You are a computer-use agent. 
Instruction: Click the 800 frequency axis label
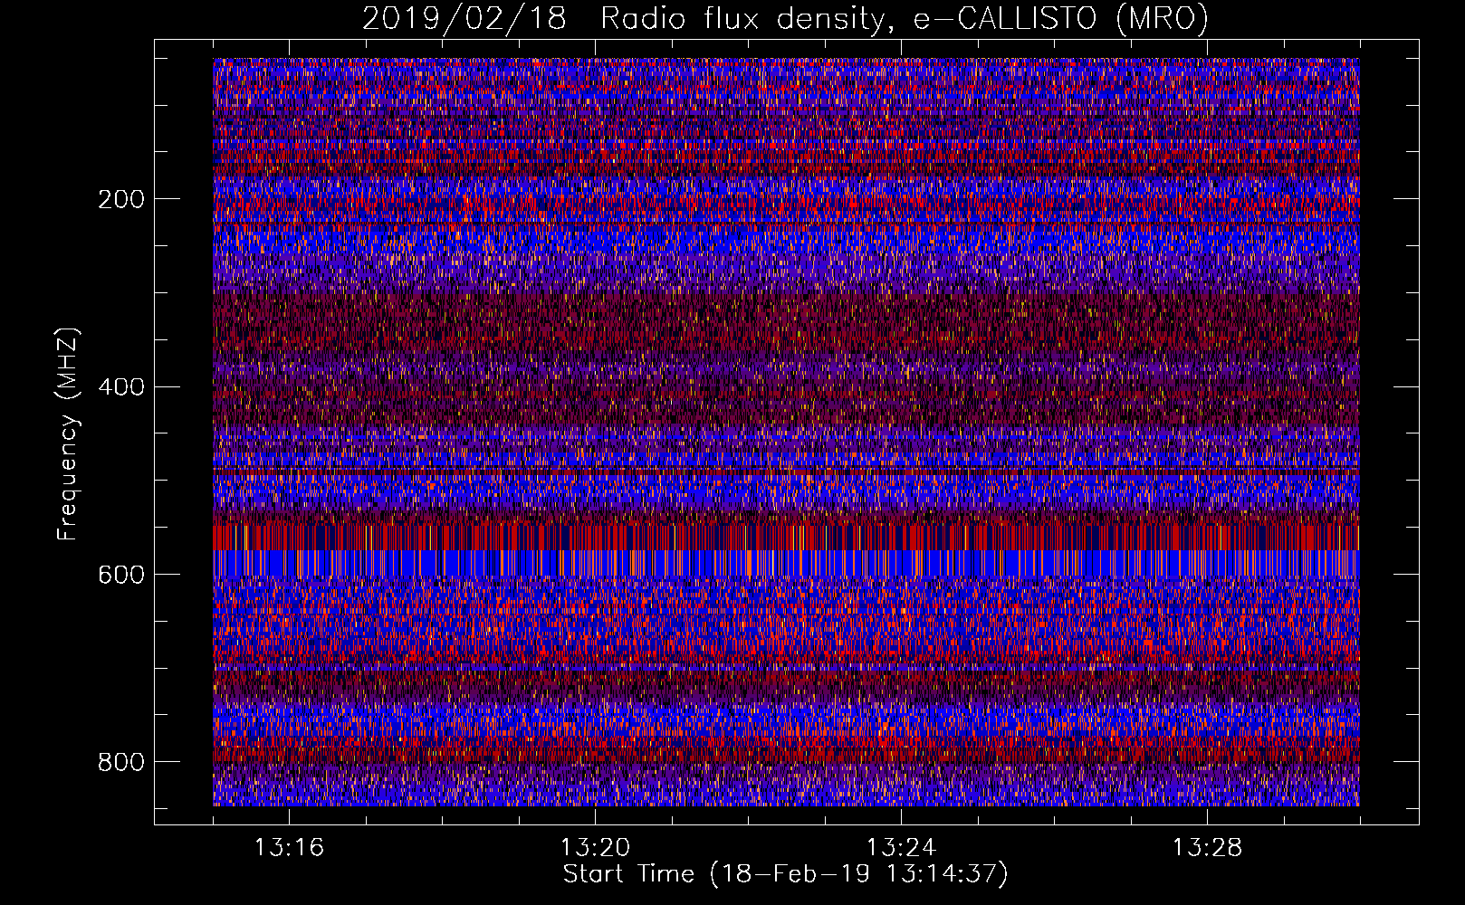[x=120, y=762]
